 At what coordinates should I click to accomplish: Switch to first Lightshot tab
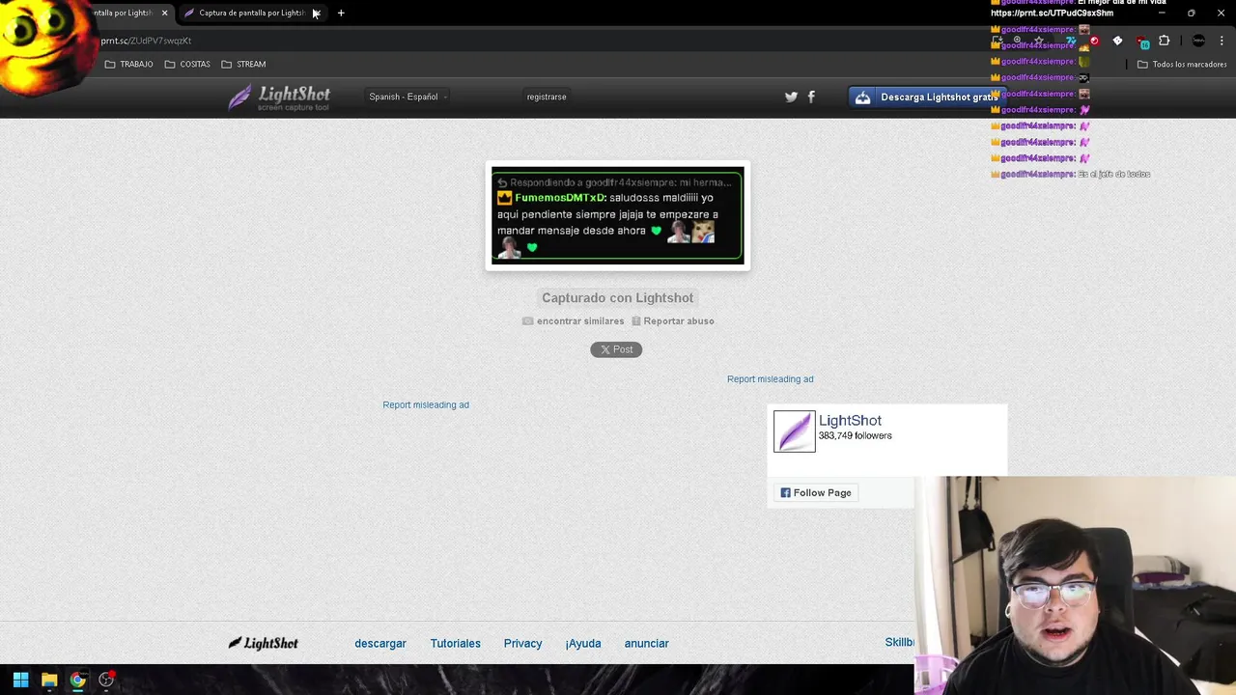tap(124, 13)
